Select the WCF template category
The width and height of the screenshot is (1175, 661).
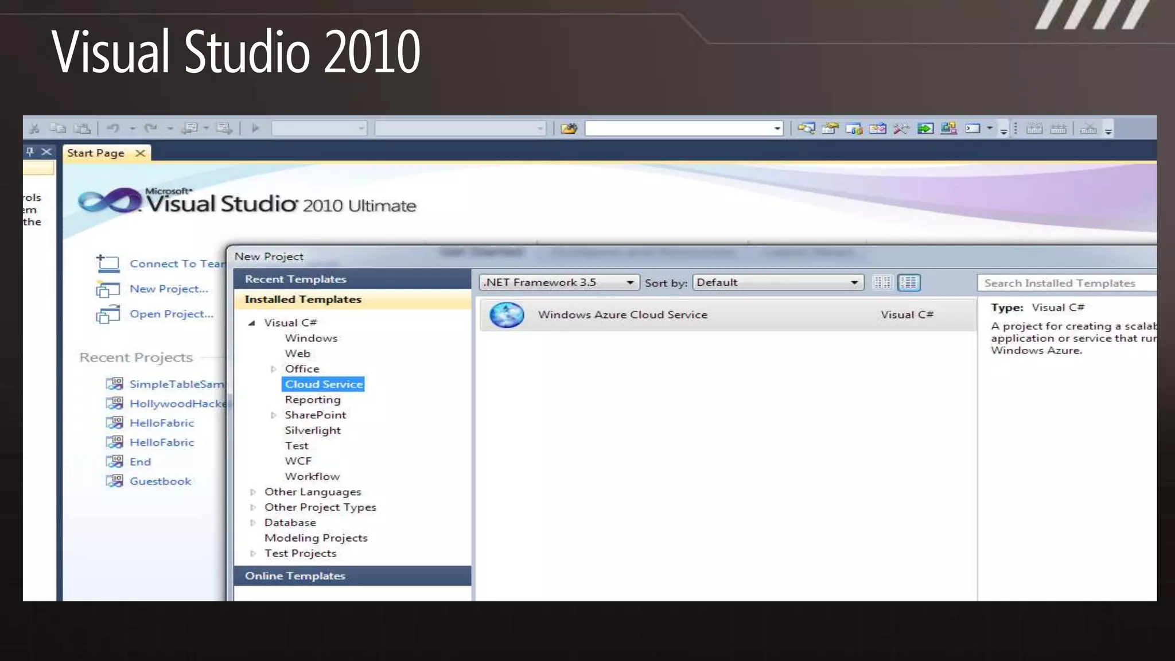(x=298, y=461)
